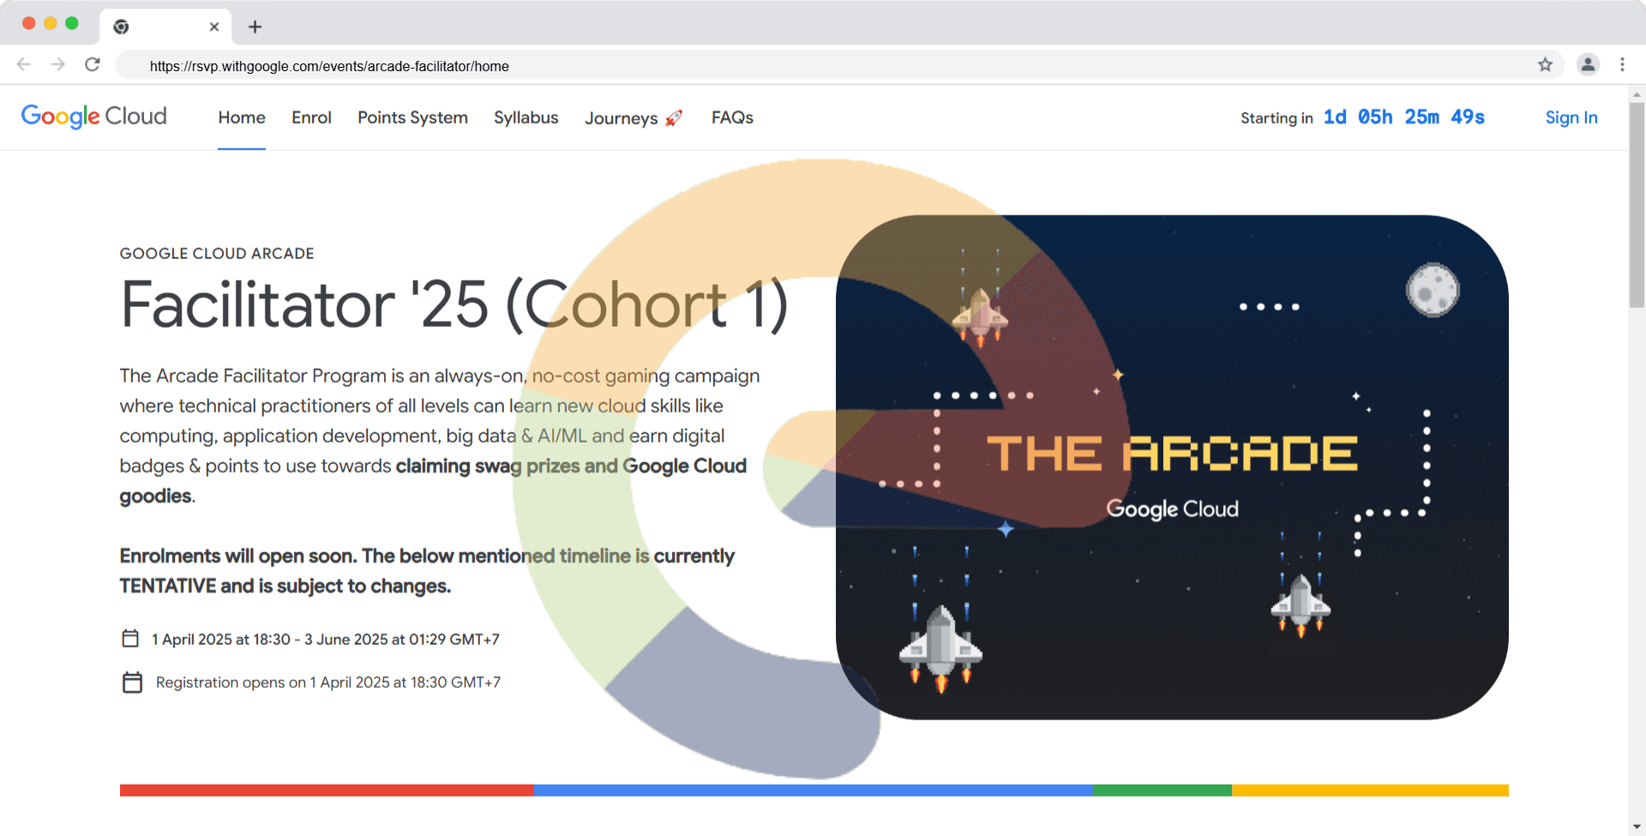Open the Journeys rocket nav item
Viewport: 1646px width, 836px height.
[x=634, y=118]
